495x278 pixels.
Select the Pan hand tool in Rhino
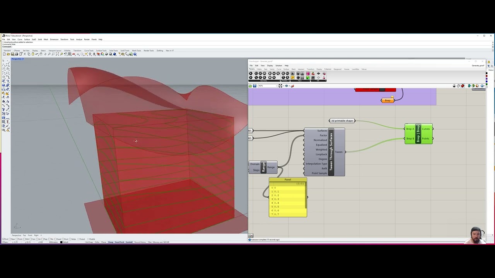pyautogui.click(x=41, y=54)
